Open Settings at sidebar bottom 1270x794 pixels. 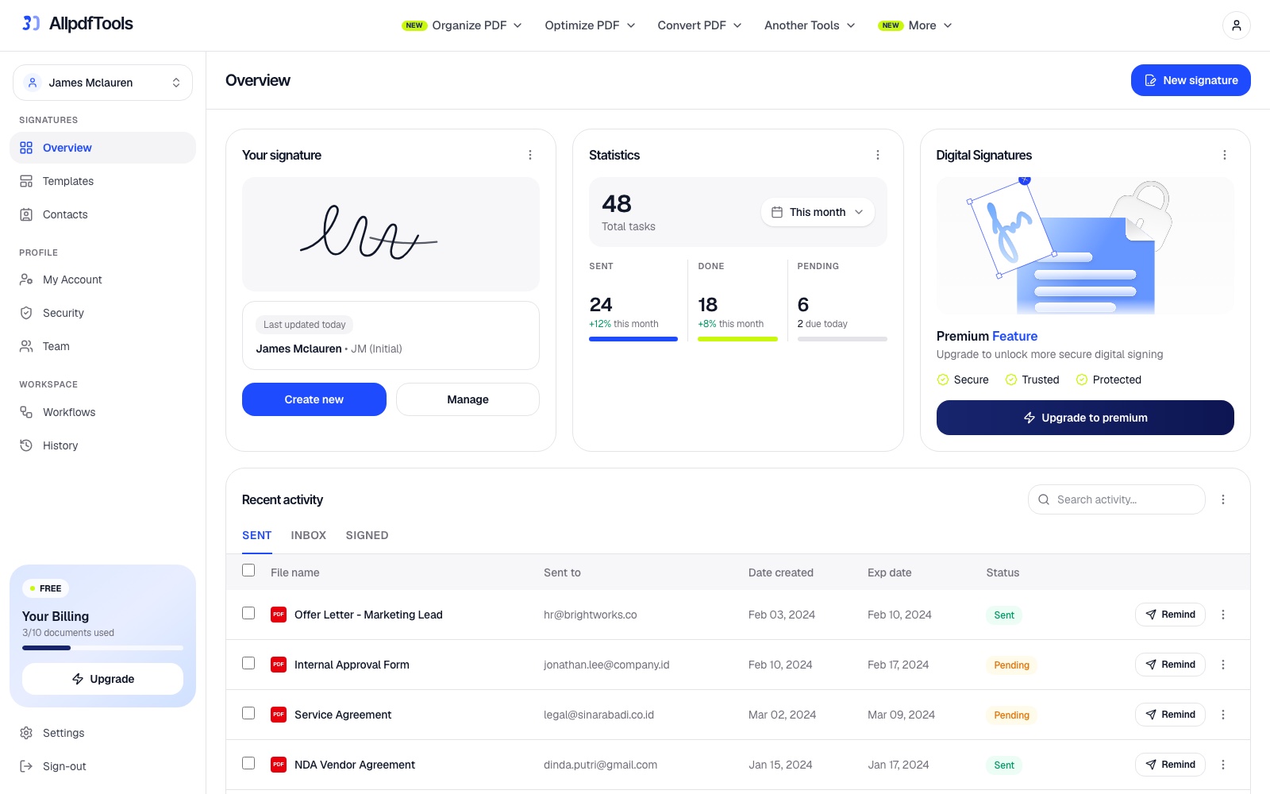coord(102,733)
